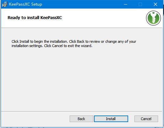Viewport: 164px width, 128px height.
Task: Cancel the KeePassXC setup wizard
Action: 146,119
